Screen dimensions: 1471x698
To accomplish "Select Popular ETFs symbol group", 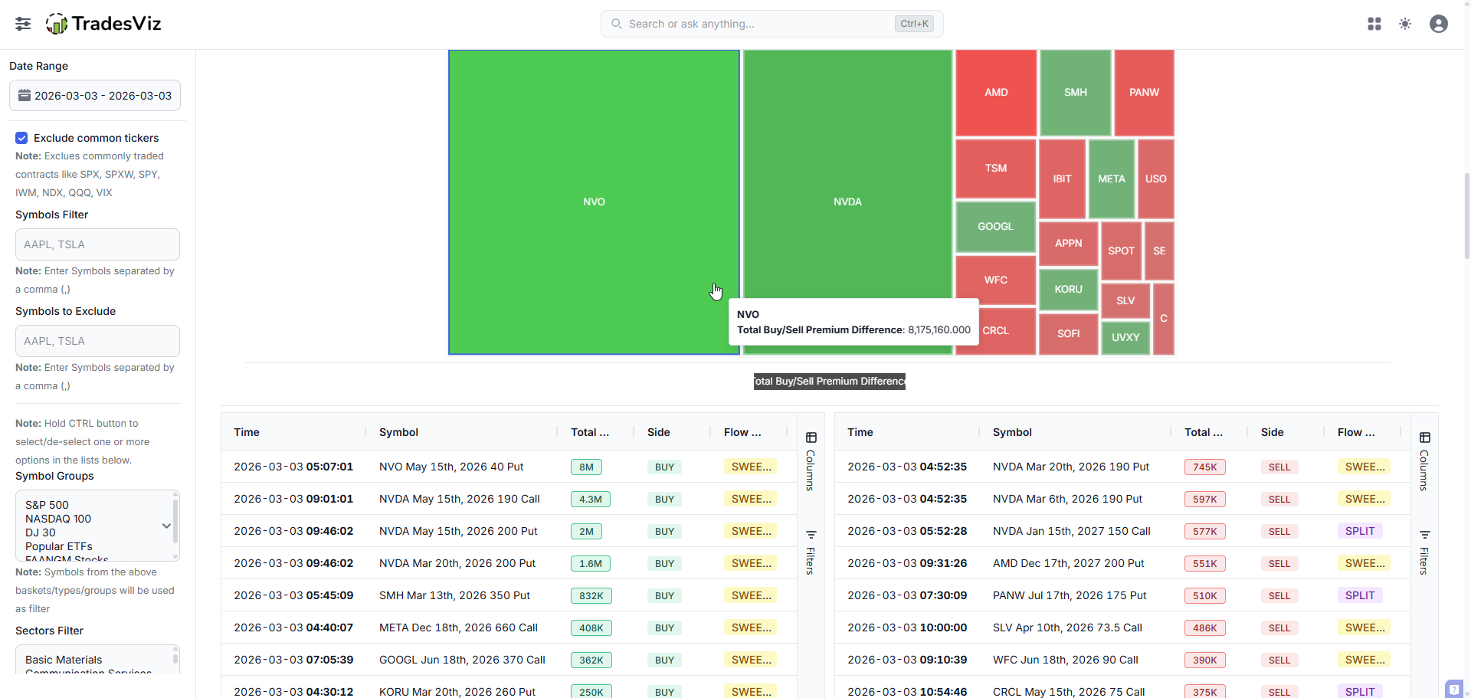I will [59, 546].
